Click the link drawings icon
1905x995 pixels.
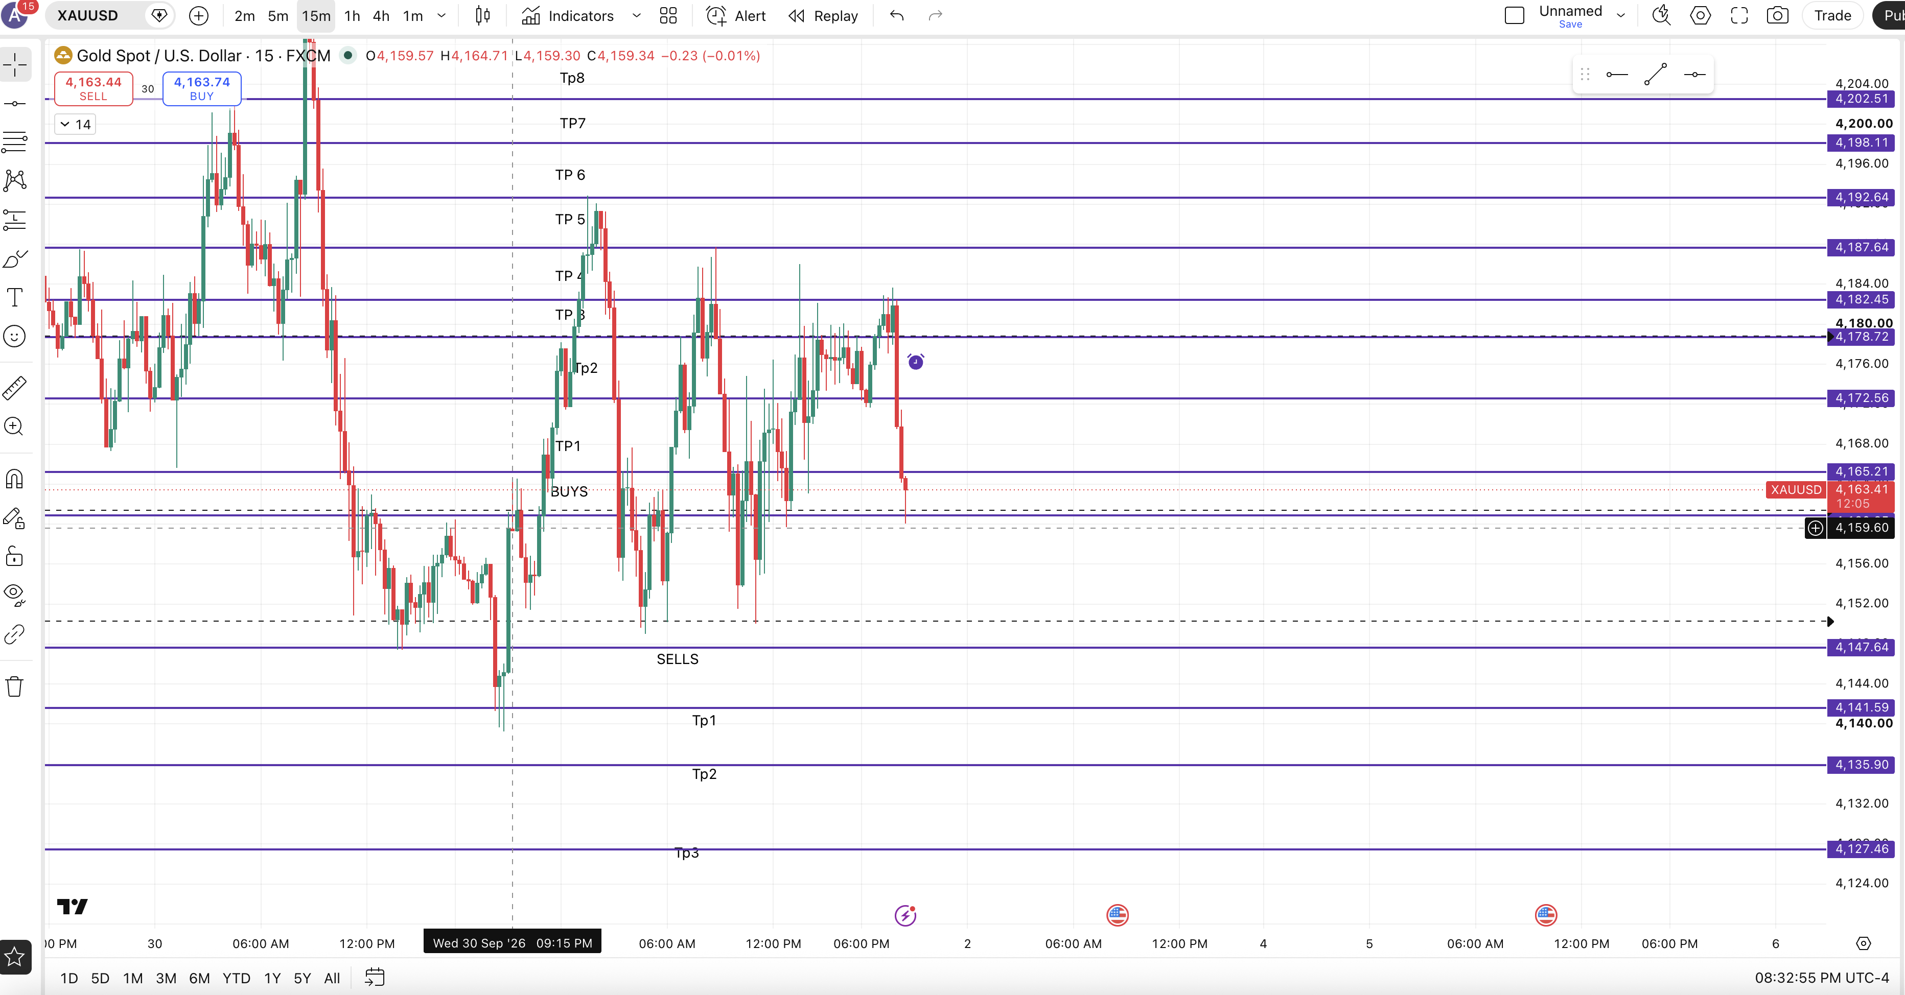15,634
